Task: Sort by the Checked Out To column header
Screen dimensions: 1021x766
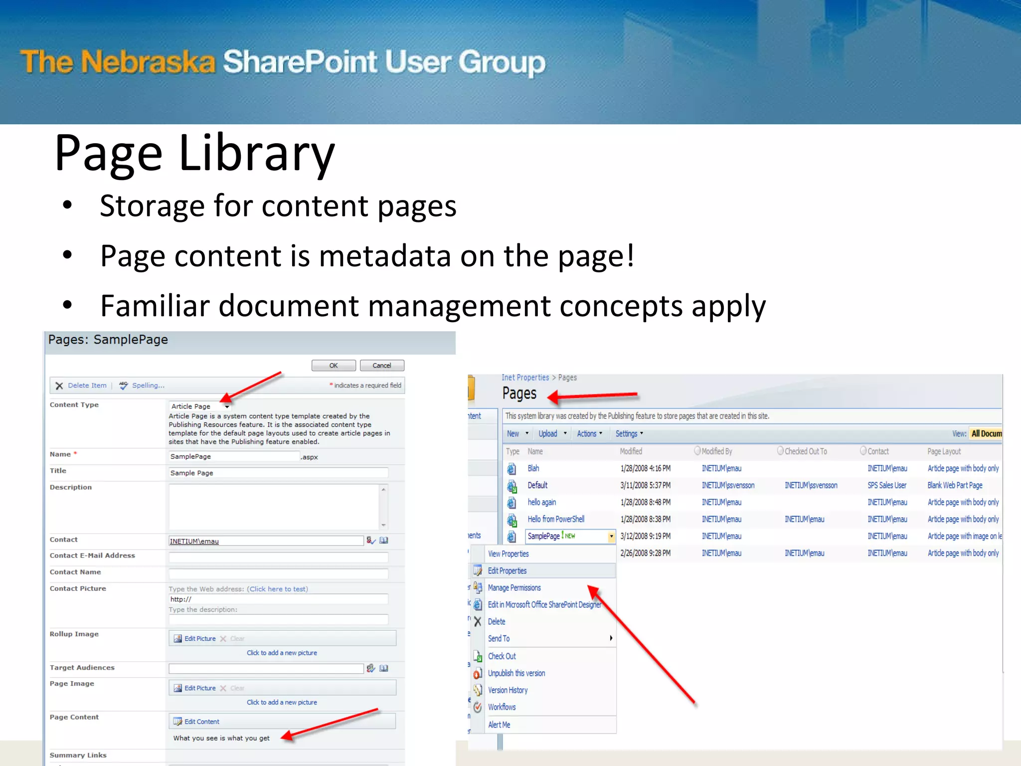Action: point(805,451)
